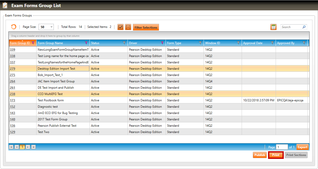Click the deselect all minus icon
The height and width of the screenshot is (169, 318).
[x=128, y=27]
